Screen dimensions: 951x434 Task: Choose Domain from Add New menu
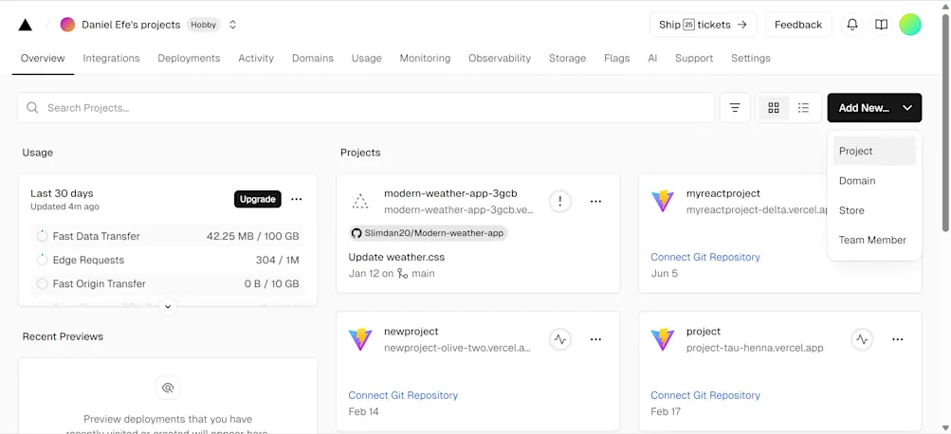click(x=874, y=181)
